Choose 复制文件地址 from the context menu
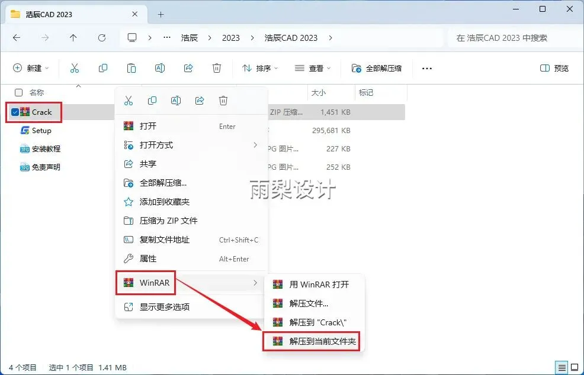Screen dimensions: 584x375 click(191, 240)
